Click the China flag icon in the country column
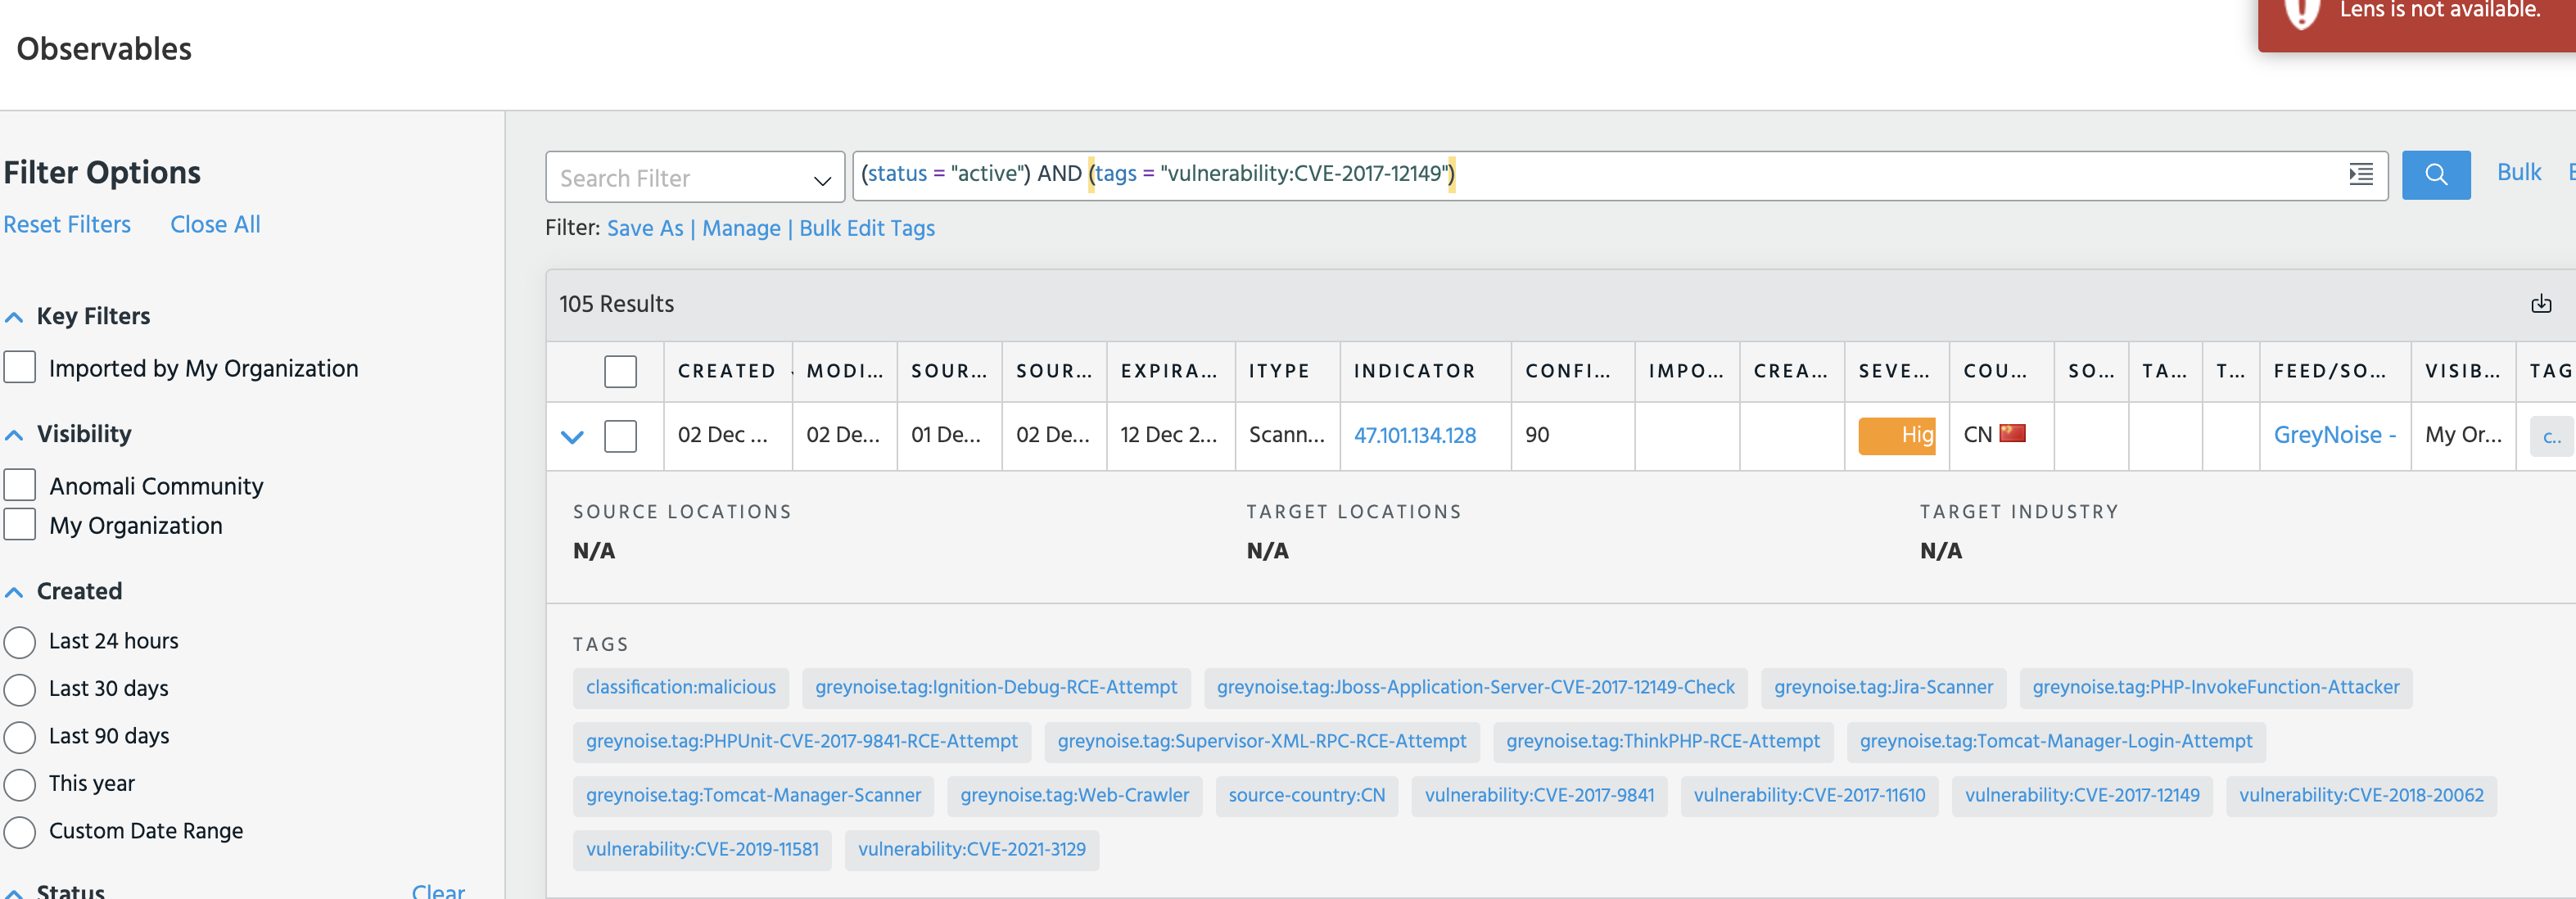Screen dimensions: 2576x899 coord(2012,434)
